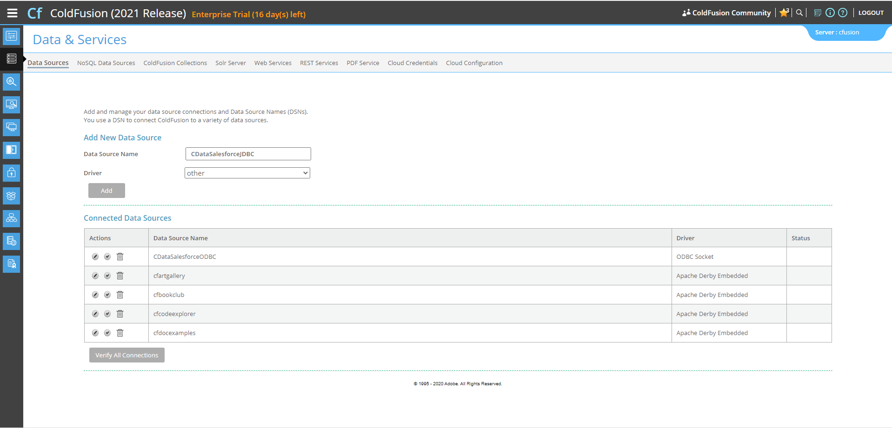Screen dimensions: 892x428
Task: Open the Driver dropdown showing 'other'
Action: [x=247, y=173]
